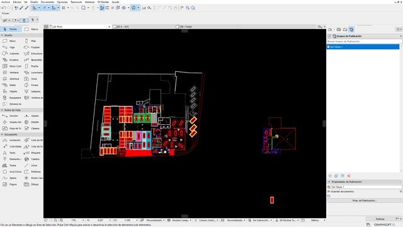The image size is (403, 227).
Task: Select the Escalera stair tool
Action: tap(11, 60)
